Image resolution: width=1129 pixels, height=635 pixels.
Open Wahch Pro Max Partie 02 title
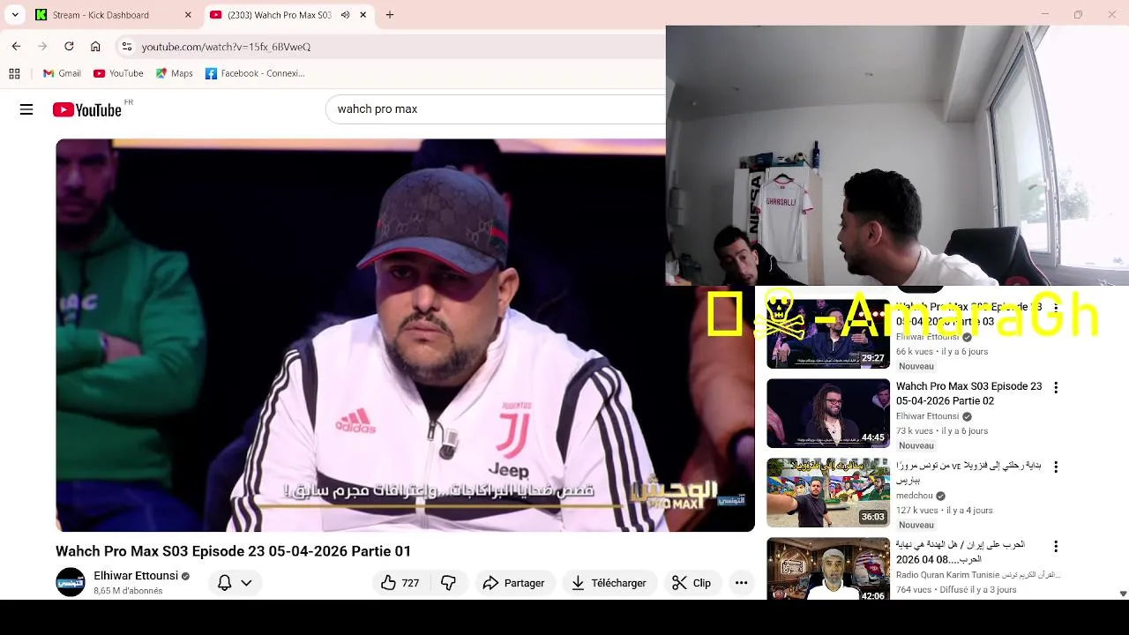pyautogui.click(x=968, y=393)
